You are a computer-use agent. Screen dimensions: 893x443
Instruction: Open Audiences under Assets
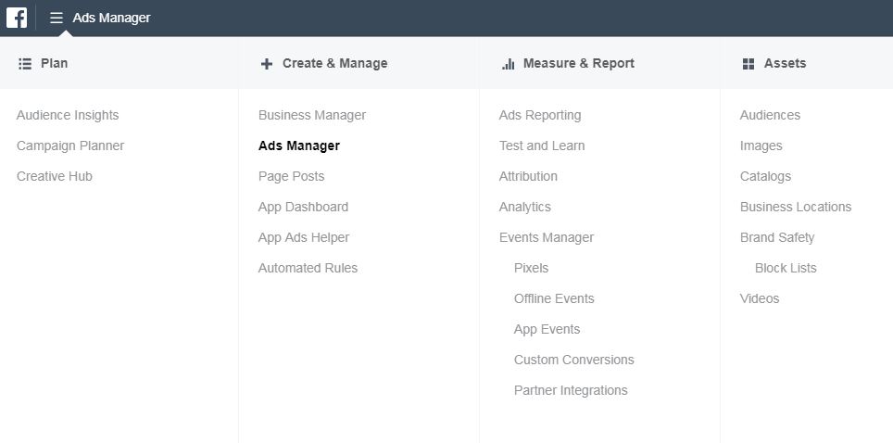point(770,115)
